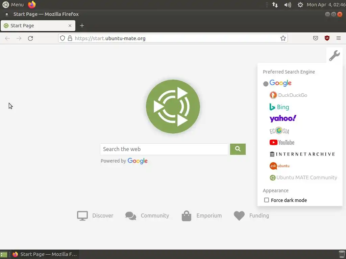The image size is (346, 259).
Task: Click the tracking protection shield icon
Action: [63, 38]
